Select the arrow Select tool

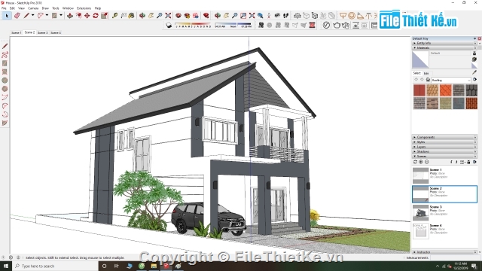(7, 15)
